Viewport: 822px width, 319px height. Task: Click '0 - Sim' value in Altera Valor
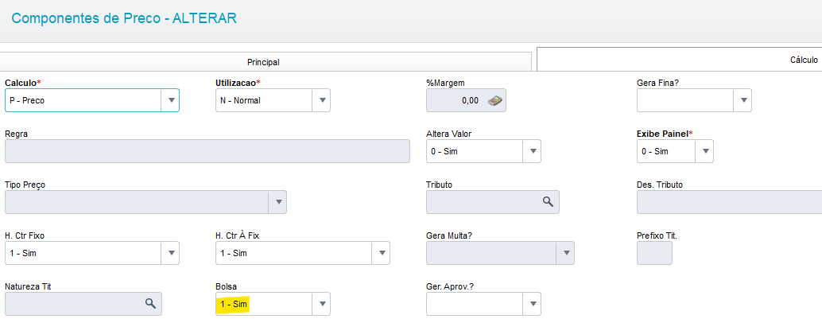pos(444,151)
